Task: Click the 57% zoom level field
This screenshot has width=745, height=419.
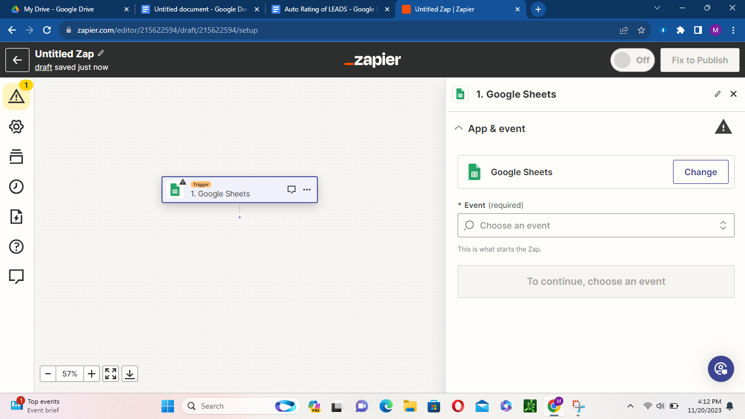Action: (70, 374)
